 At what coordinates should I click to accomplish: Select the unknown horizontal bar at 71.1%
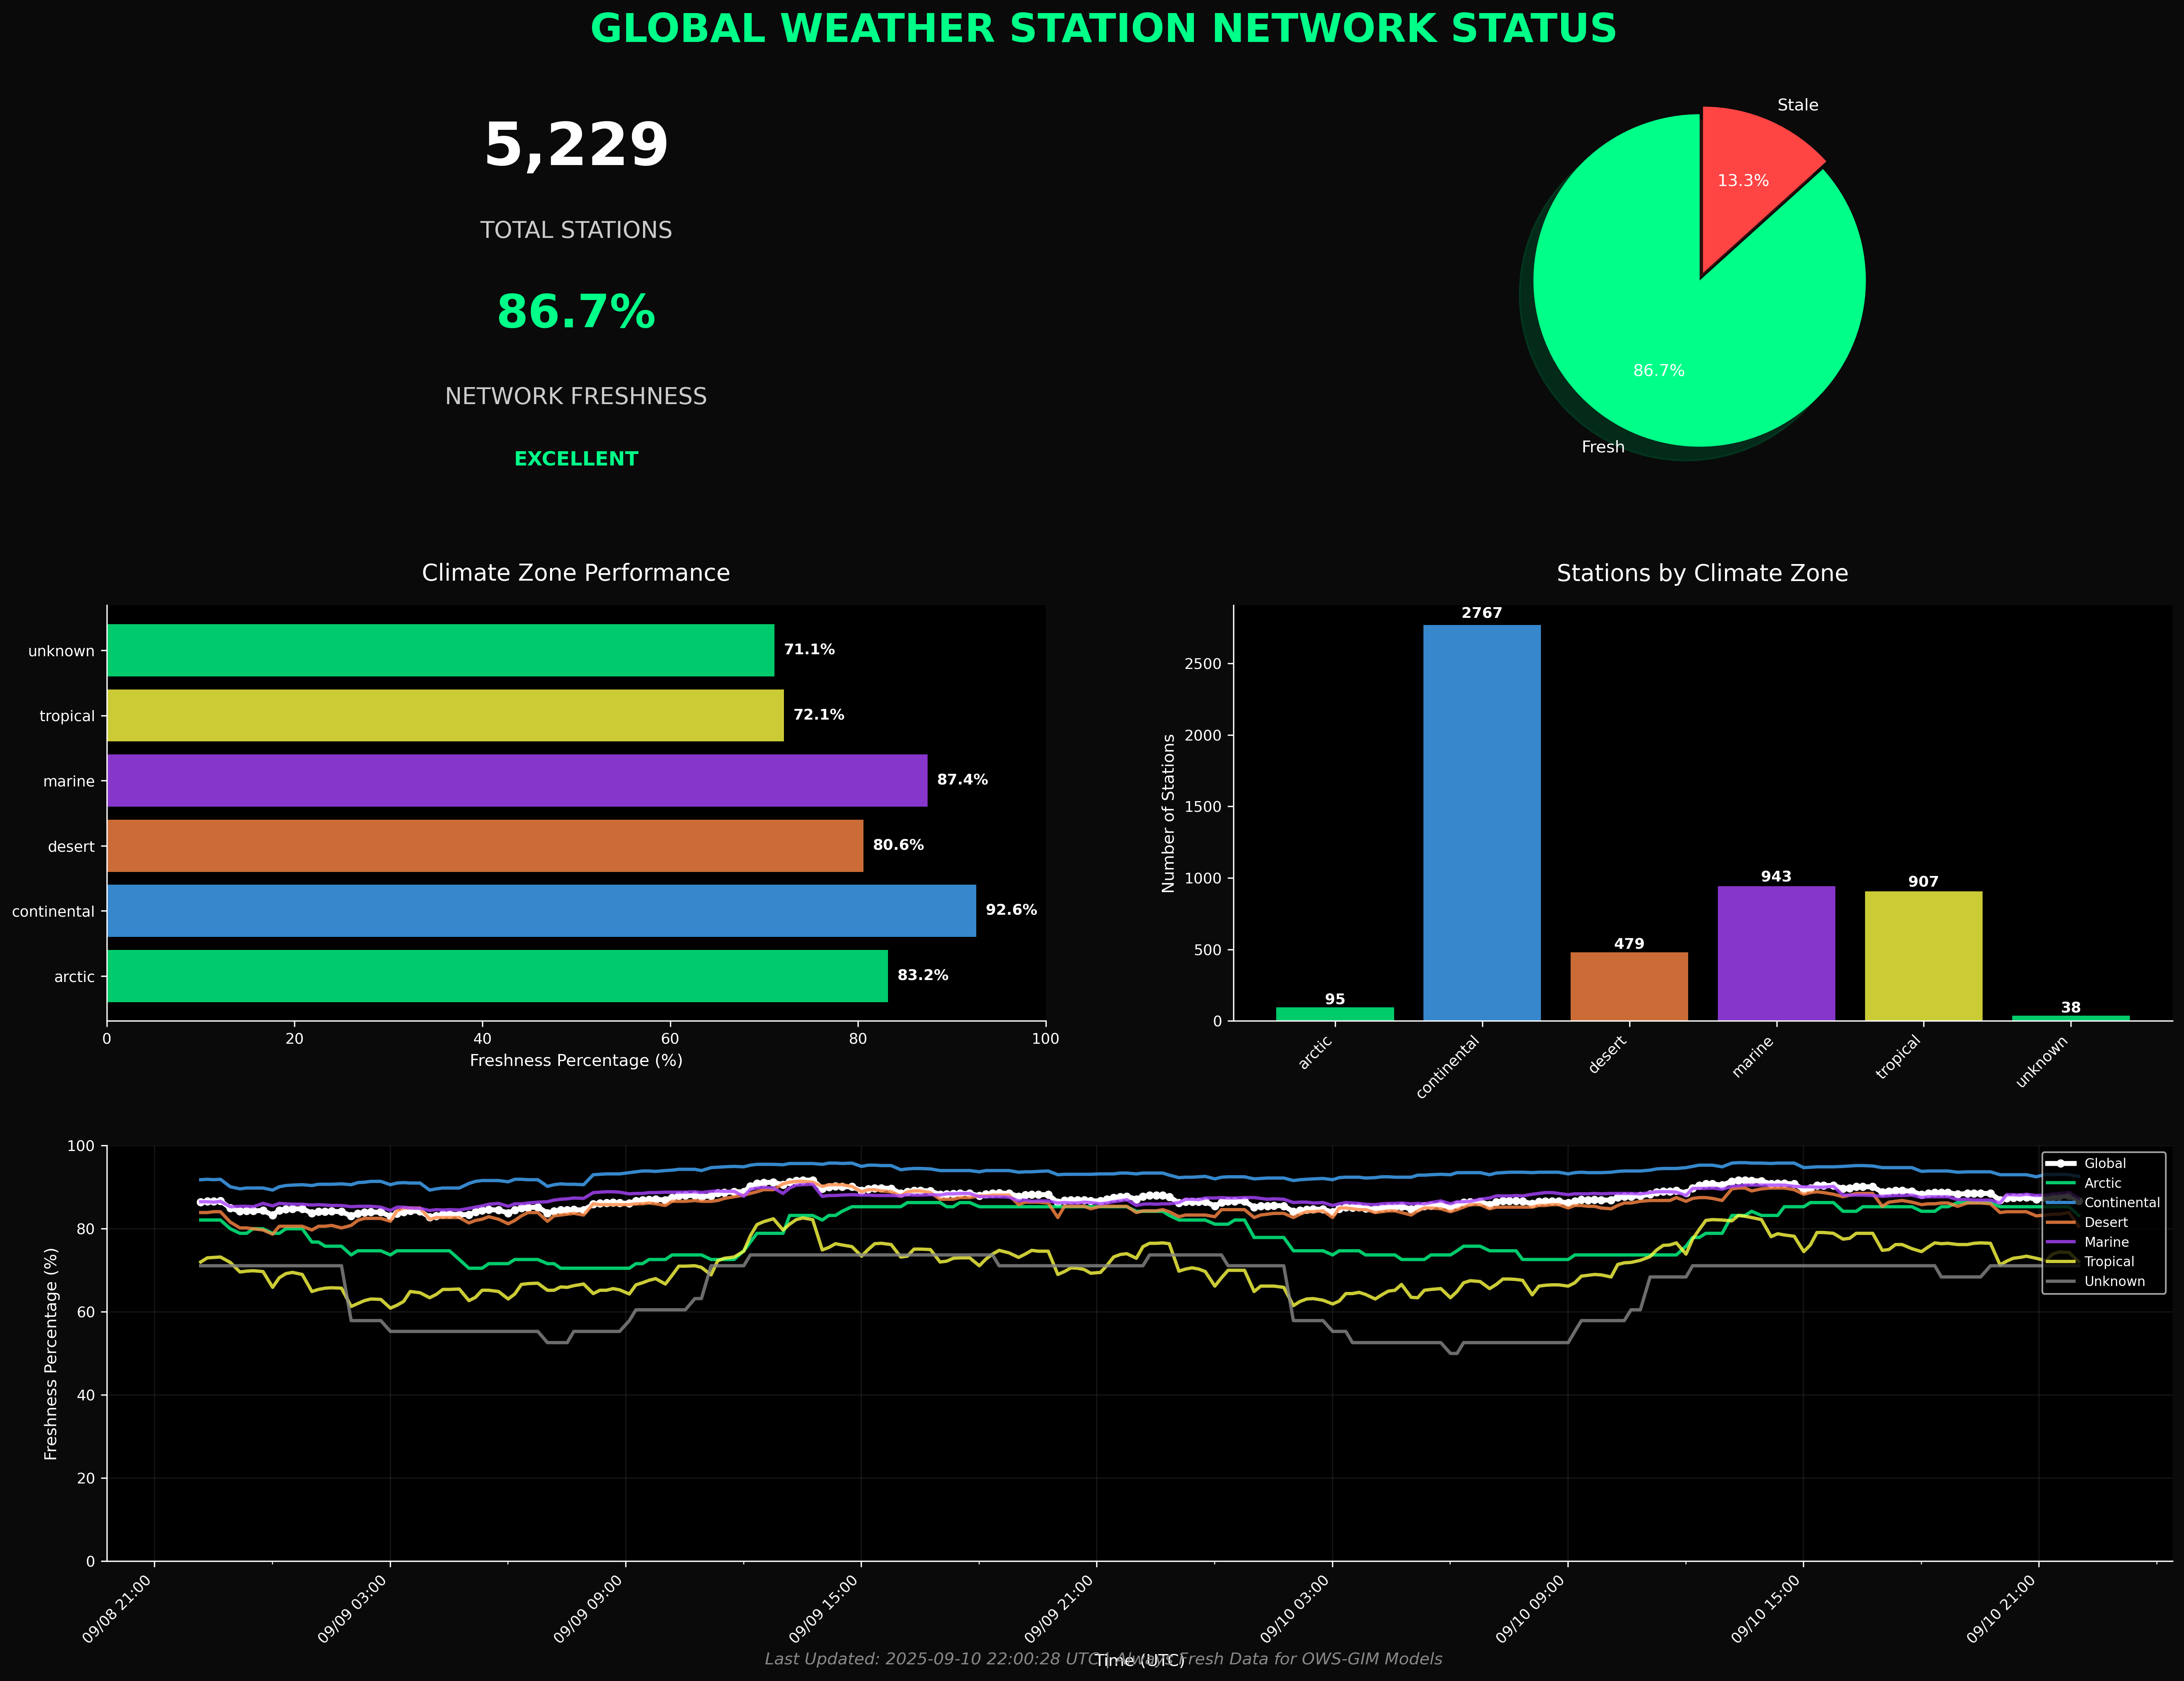click(440, 650)
